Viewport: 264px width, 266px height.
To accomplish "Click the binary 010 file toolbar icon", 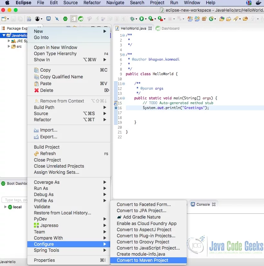I will (x=29, y=19).
